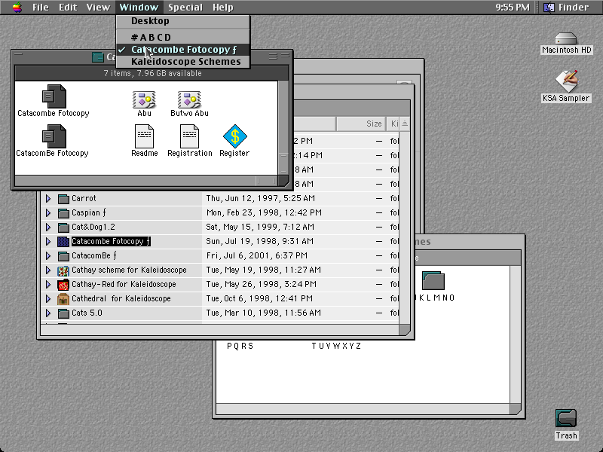Image resolution: width=603 pixels, height=452 pixels.
Task: Click the Carrot folder name
Action: (x=84, y=198)
